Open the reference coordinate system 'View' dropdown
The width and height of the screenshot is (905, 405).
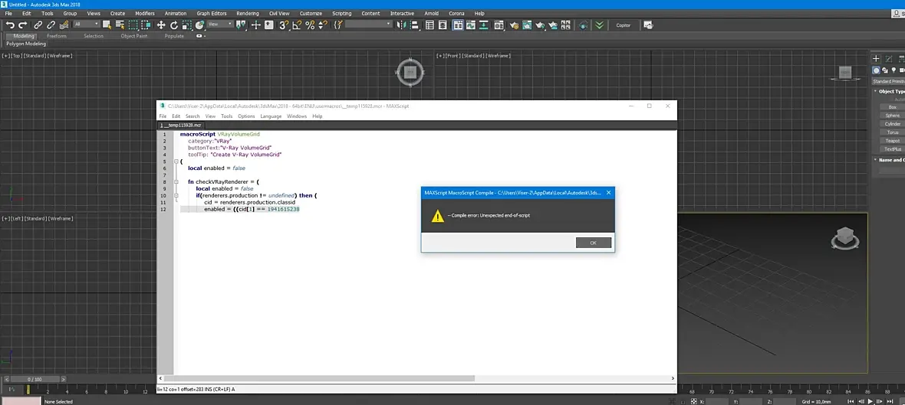[220, 24]
